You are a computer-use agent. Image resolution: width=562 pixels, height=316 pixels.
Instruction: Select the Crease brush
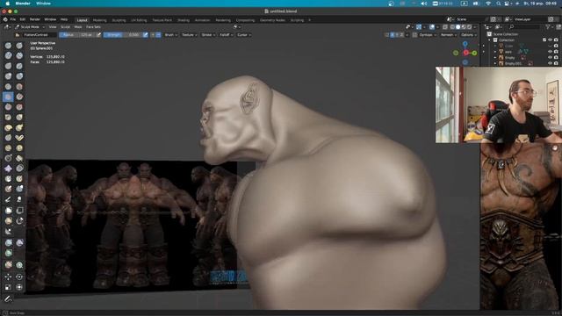click(8, 86)
